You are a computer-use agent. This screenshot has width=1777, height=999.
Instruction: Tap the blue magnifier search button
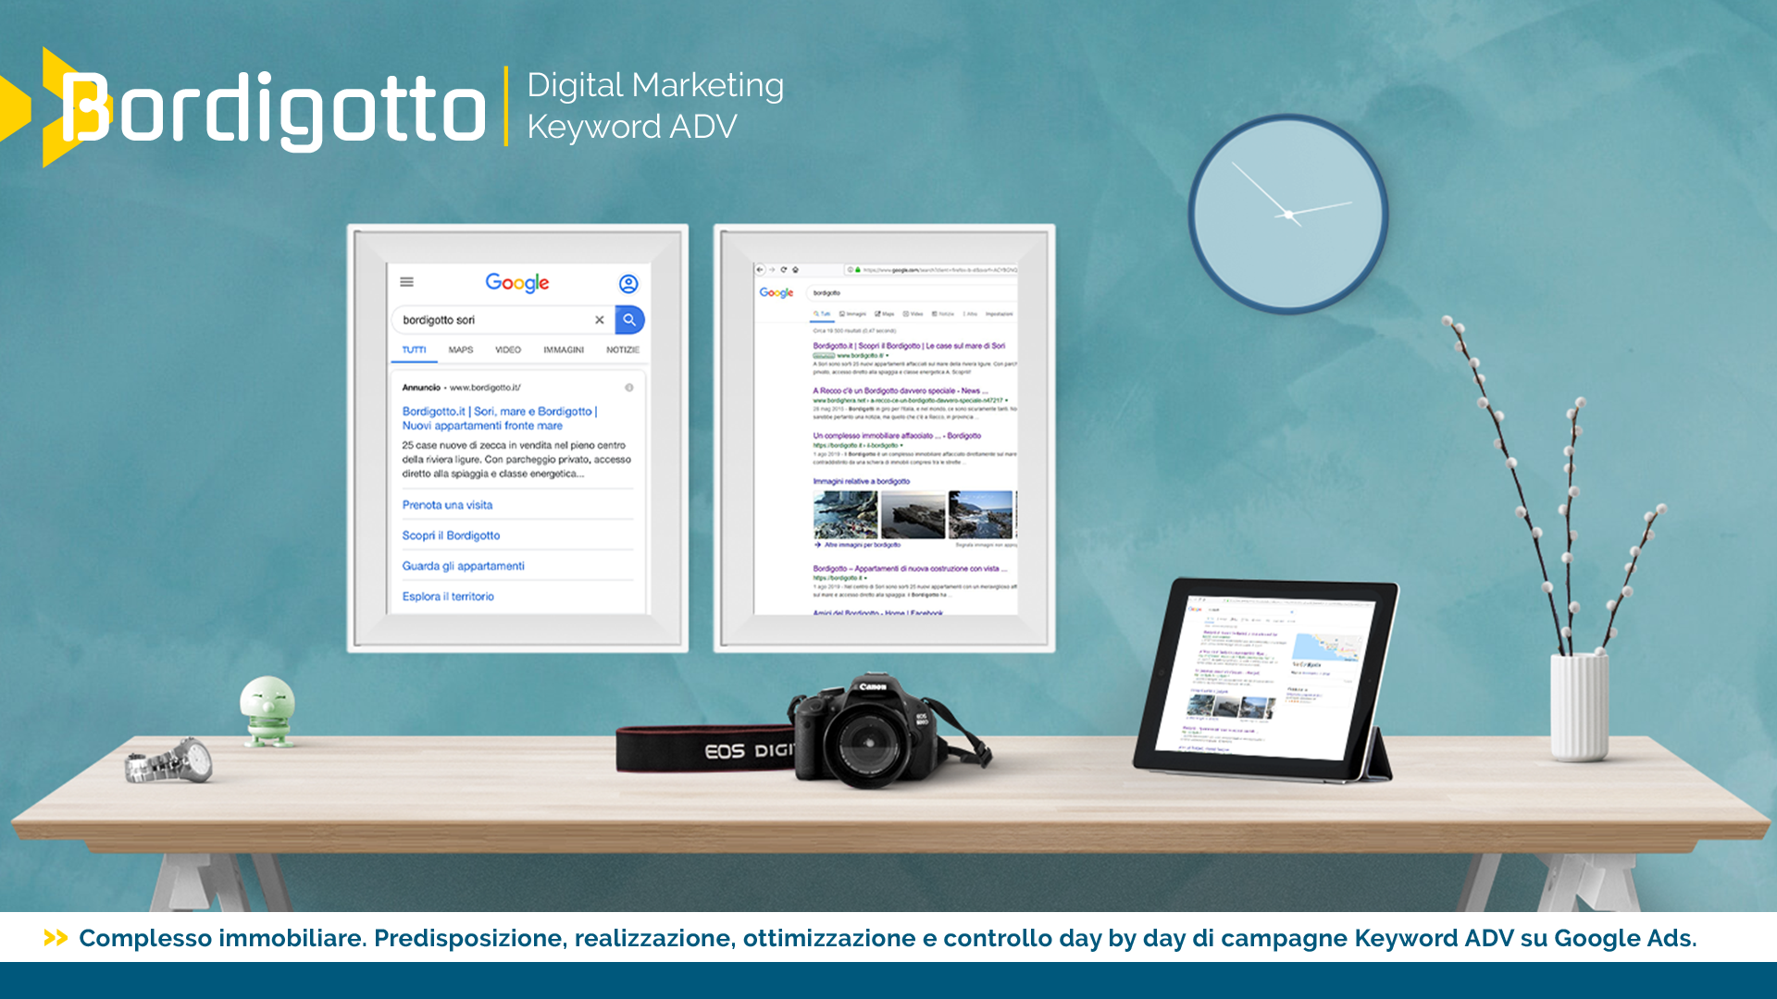[x=629, y=320]
